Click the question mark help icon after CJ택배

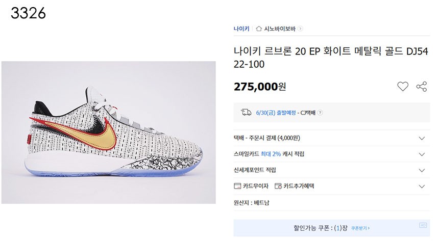320,113
